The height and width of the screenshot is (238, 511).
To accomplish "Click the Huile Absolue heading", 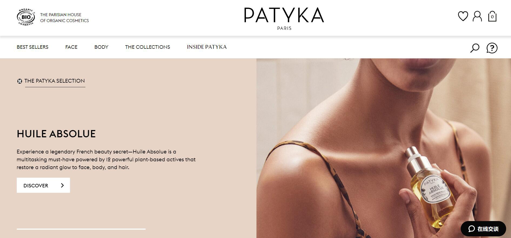I will pyautogui.click(x=56, y=134).
